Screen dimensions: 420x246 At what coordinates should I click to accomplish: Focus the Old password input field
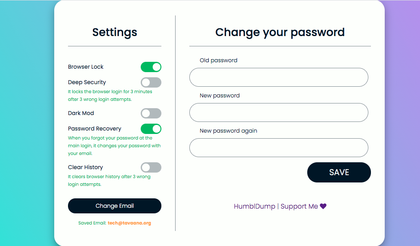(278, 77)
